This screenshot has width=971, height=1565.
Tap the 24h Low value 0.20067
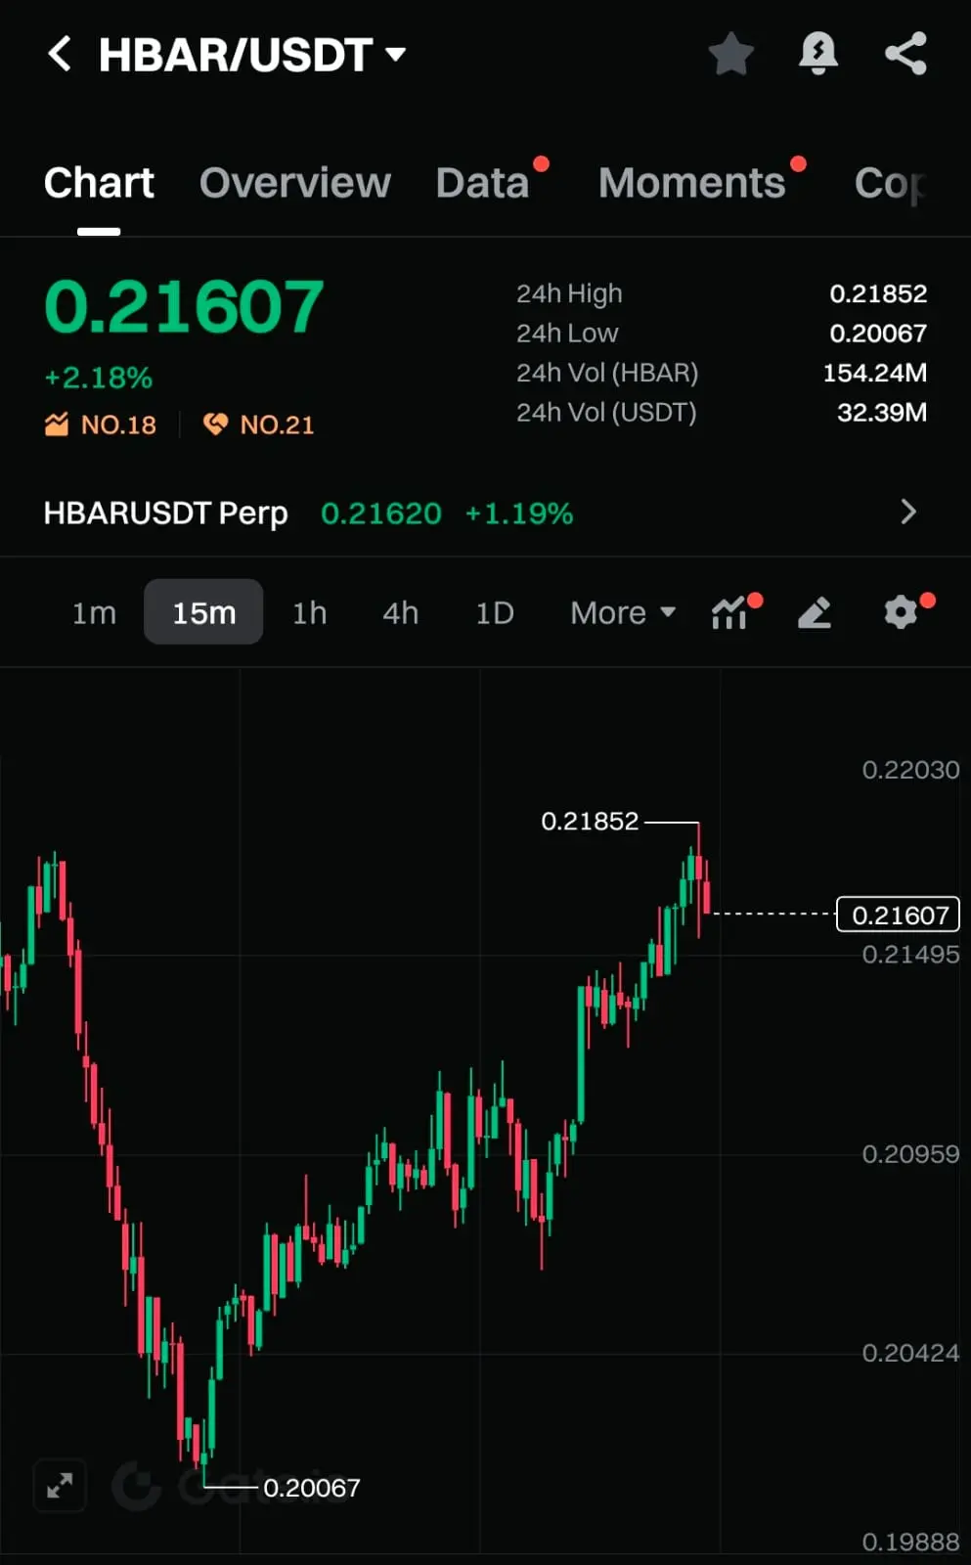coord(878,334)
